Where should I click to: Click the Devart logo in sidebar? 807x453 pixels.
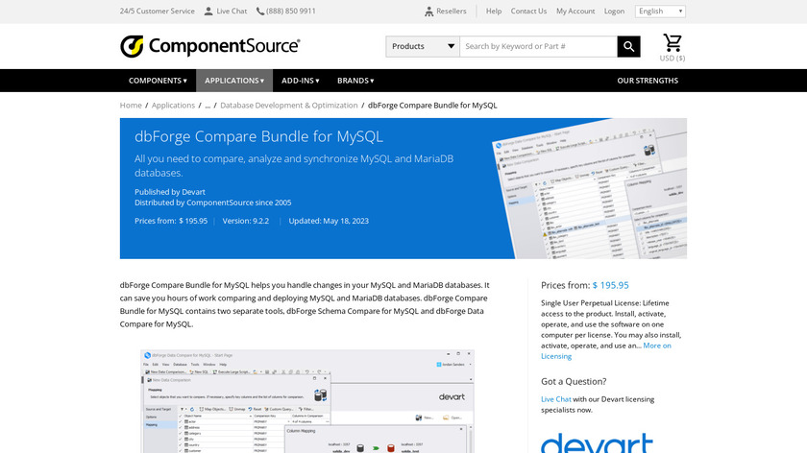point(597,442)
